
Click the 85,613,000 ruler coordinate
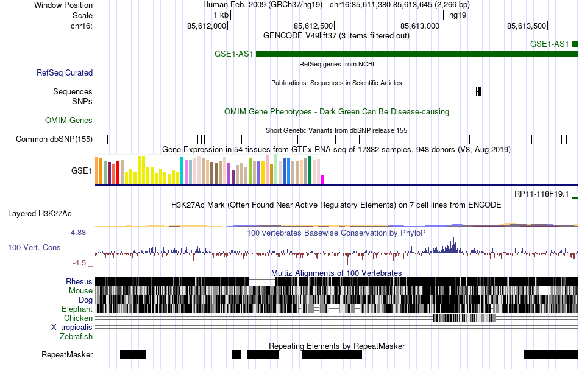pyautogui.click(x=420, y=26)
